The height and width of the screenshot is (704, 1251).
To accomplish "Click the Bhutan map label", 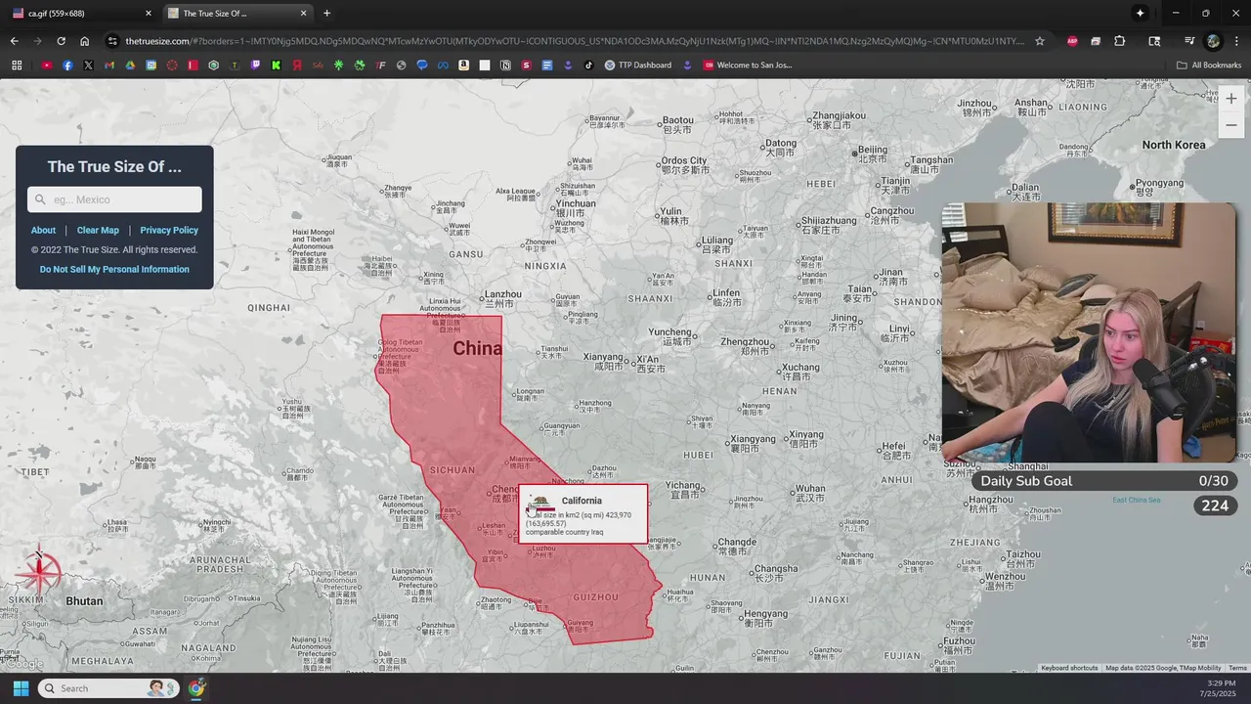I will point(84,601).
